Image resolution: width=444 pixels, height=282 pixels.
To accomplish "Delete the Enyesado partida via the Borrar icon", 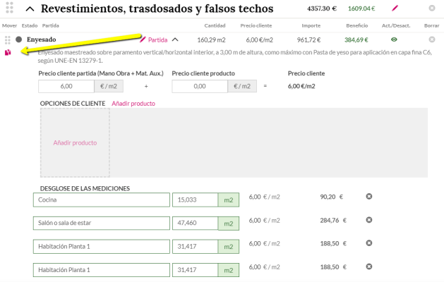I will click(x=432, y=39).
